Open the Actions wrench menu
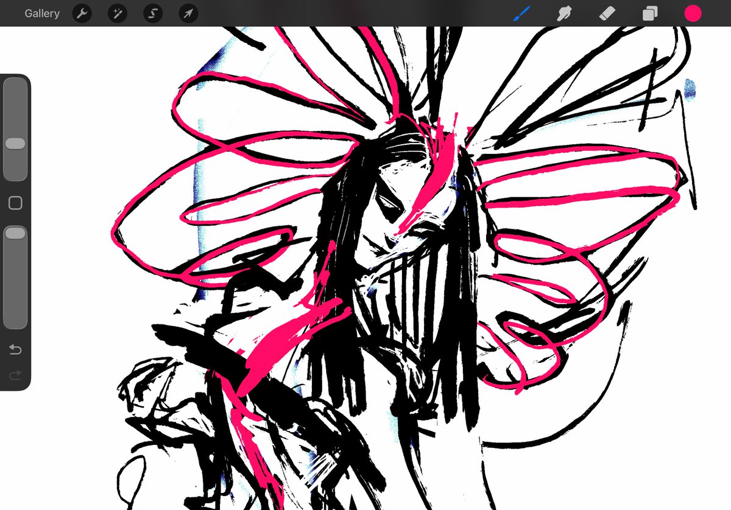The image size is (731, 510). 82,13
